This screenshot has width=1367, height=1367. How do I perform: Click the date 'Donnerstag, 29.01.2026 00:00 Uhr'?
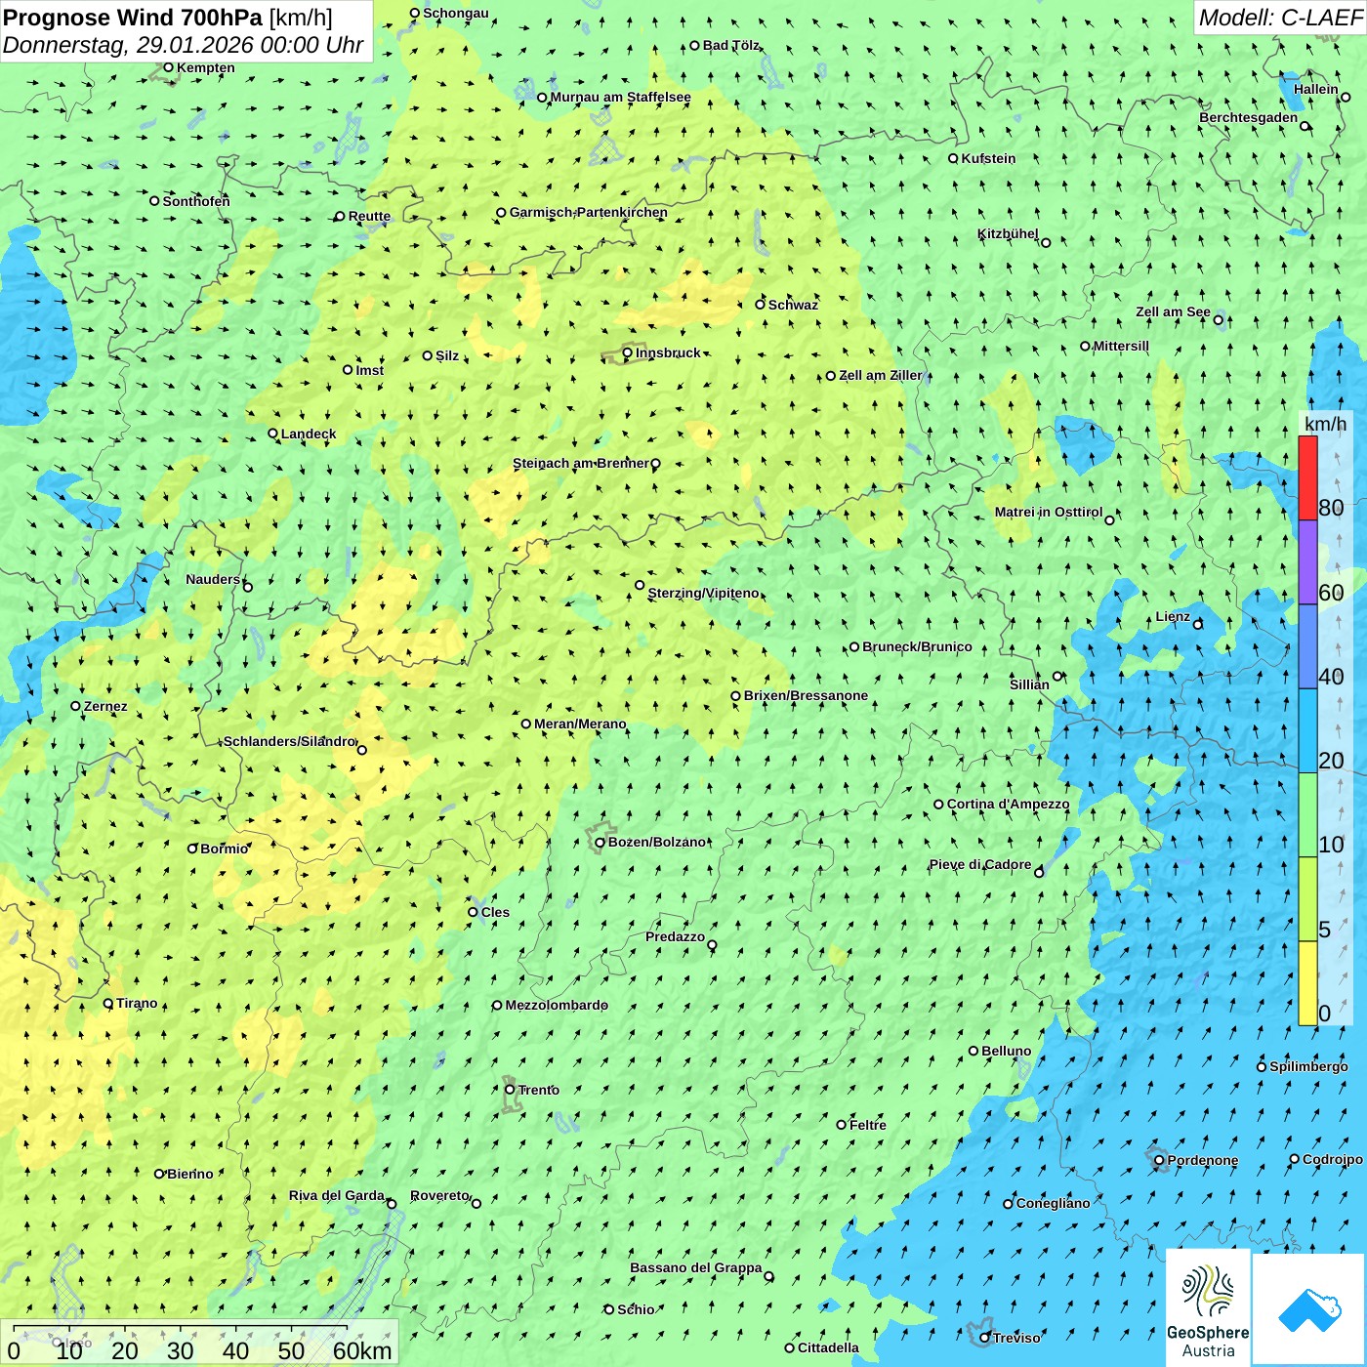pyautogui.click(x=183, y=45)
